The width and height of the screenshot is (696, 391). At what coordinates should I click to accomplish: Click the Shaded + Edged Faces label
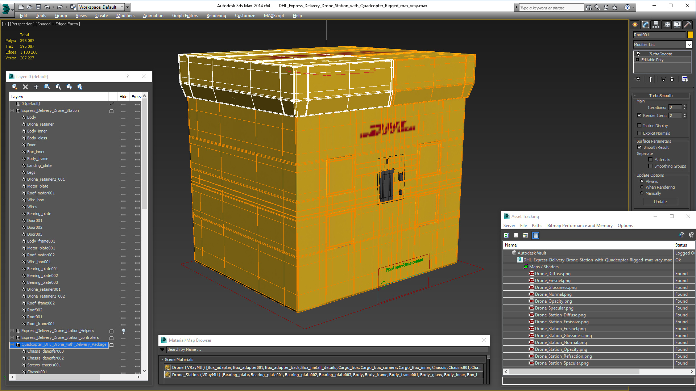pos(58,24)
